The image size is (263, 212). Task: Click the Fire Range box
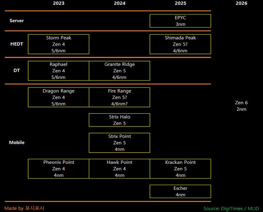click(x=119, y=97)
